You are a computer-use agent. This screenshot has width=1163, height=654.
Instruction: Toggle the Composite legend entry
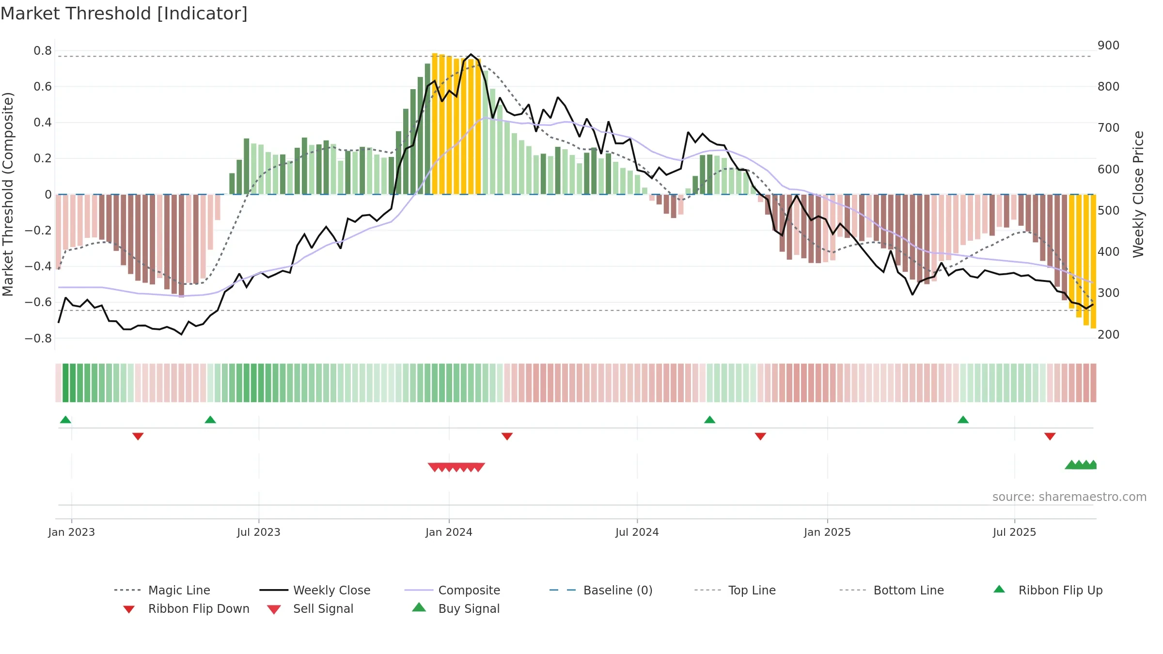[x=452, y=590]
